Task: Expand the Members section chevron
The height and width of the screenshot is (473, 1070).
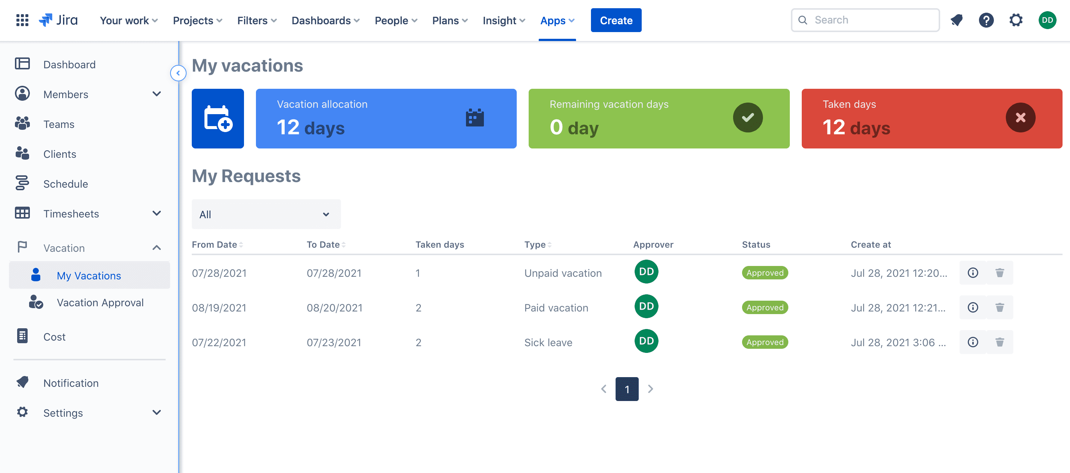Action: point(157,94)
